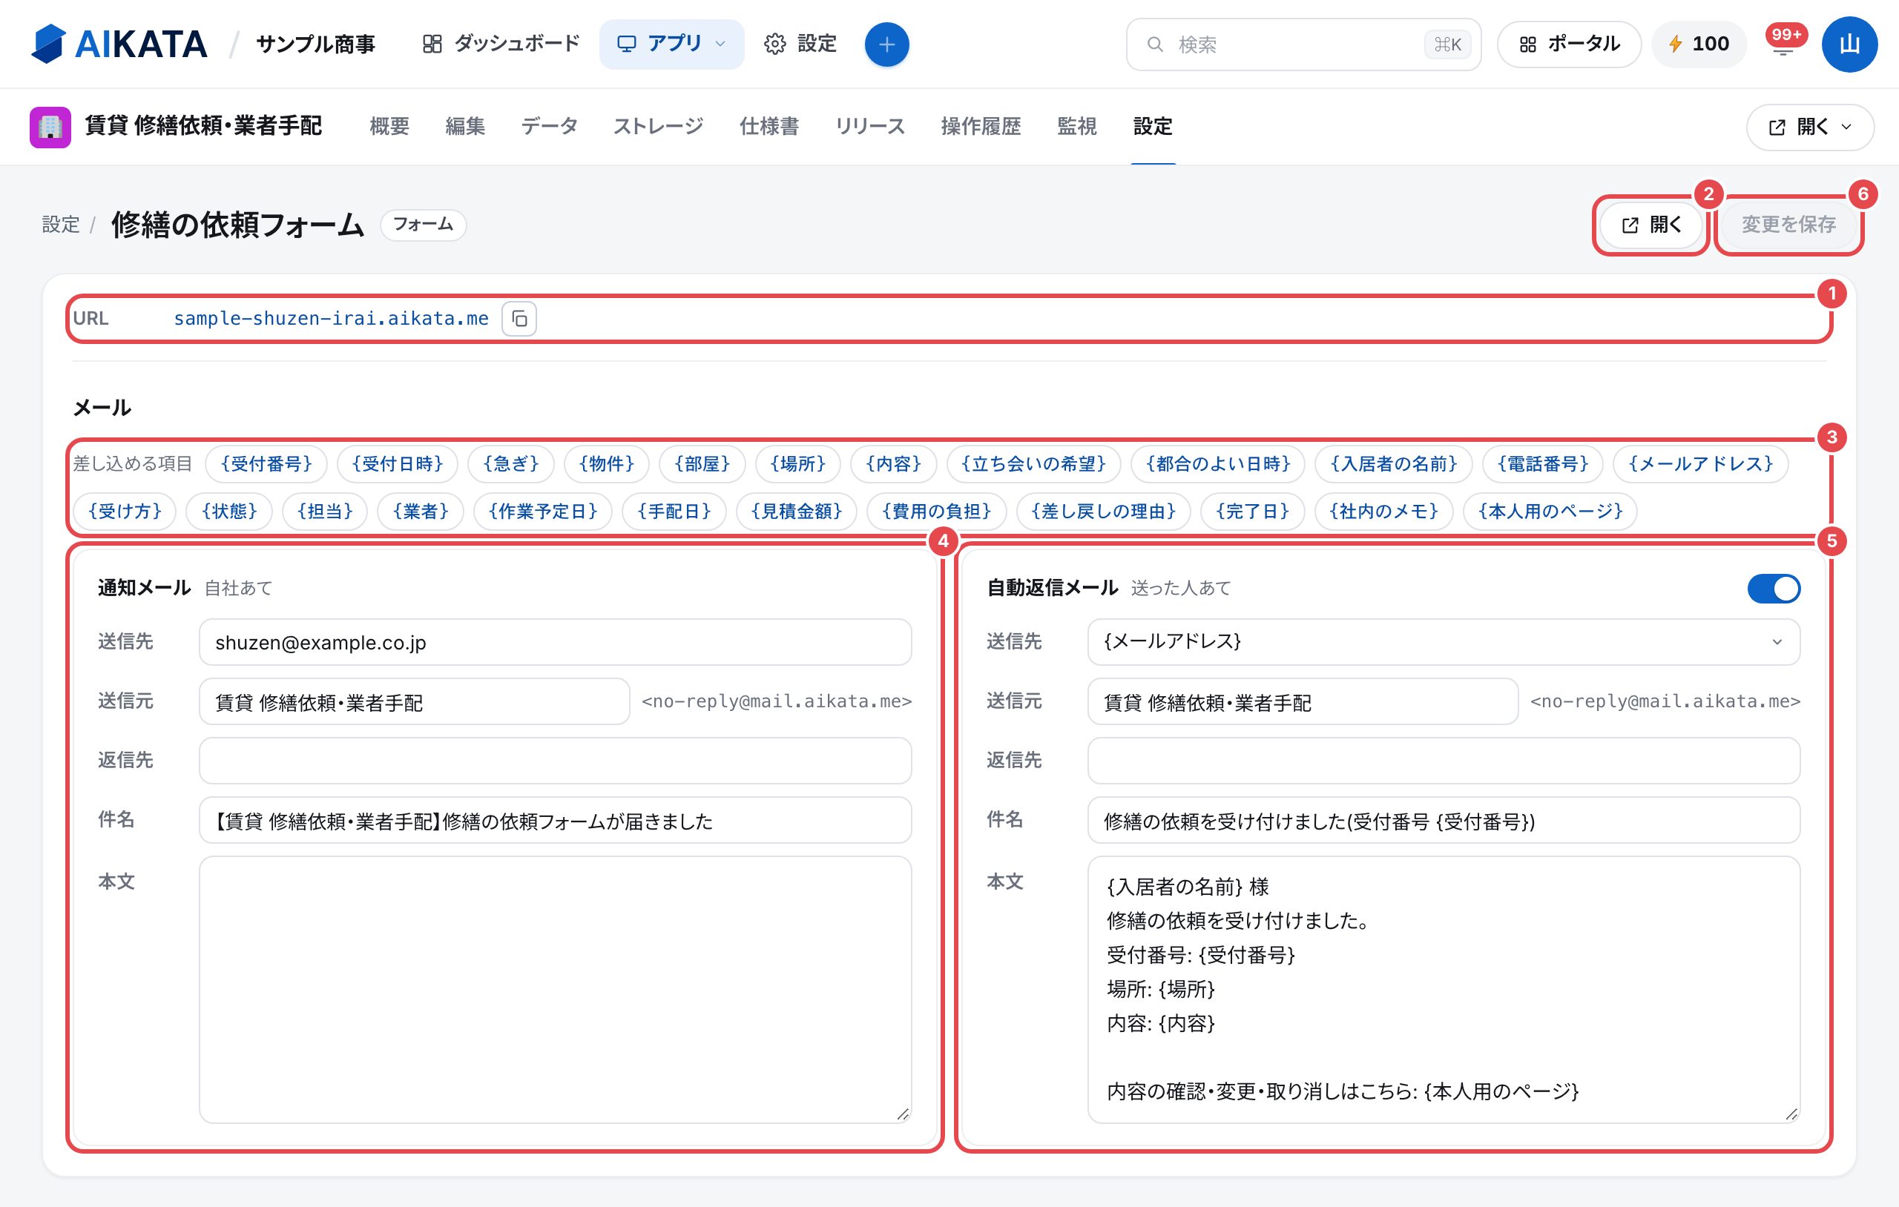Screen dimensions: 1899x1207
Task: Insert the {部屋} chip
Action: click(702, 463)
